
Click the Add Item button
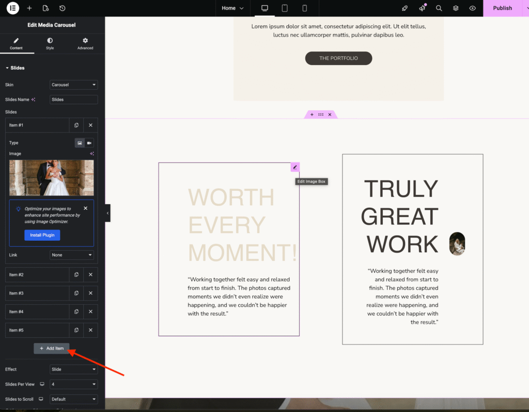click(x=52, y=349)
